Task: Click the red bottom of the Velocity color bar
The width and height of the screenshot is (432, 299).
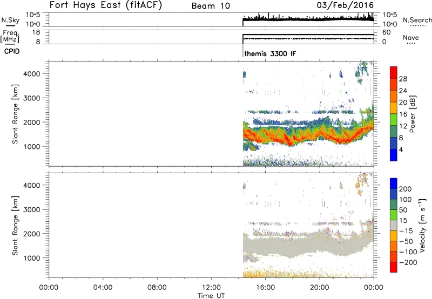Action: pos(394,267)
